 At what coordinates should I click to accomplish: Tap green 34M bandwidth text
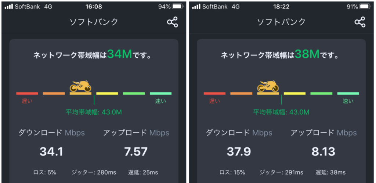point(120,54)
